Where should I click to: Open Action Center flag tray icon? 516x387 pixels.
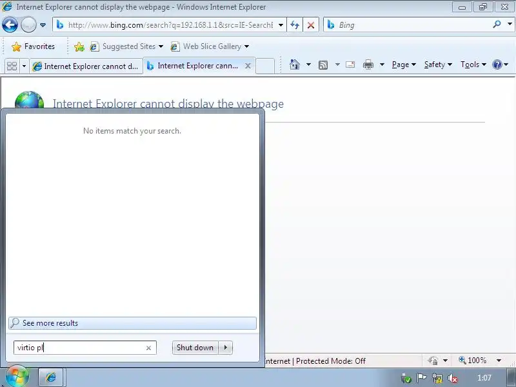tap(421, 378)
